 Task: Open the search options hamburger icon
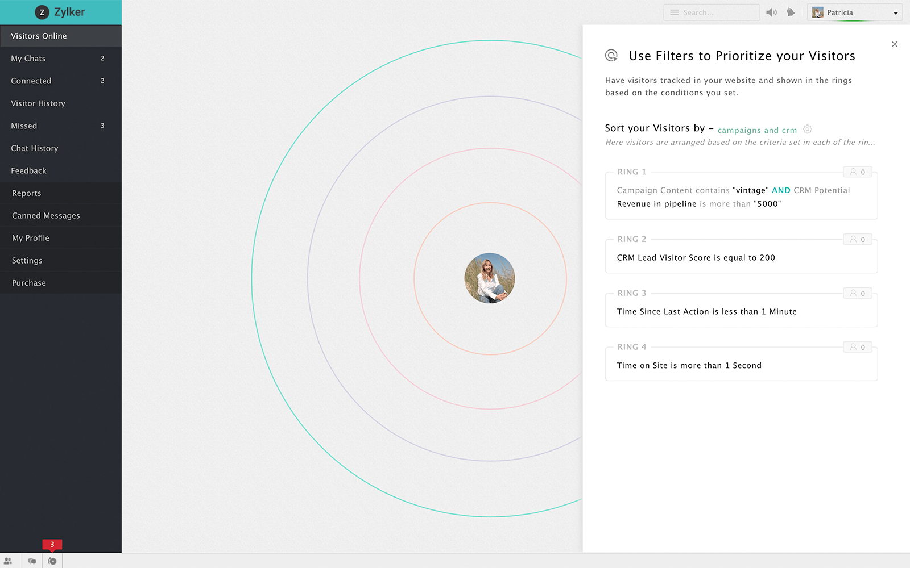674,12
